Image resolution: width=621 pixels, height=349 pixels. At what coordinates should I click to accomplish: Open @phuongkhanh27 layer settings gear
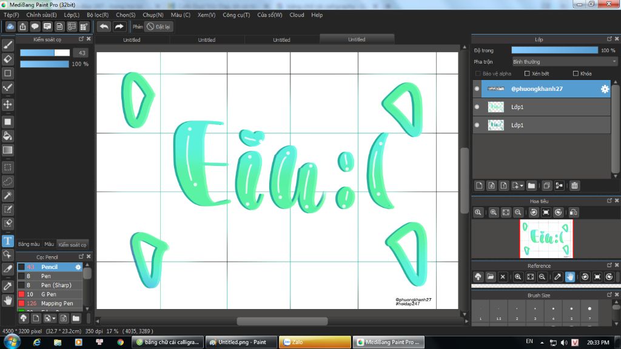605,89
